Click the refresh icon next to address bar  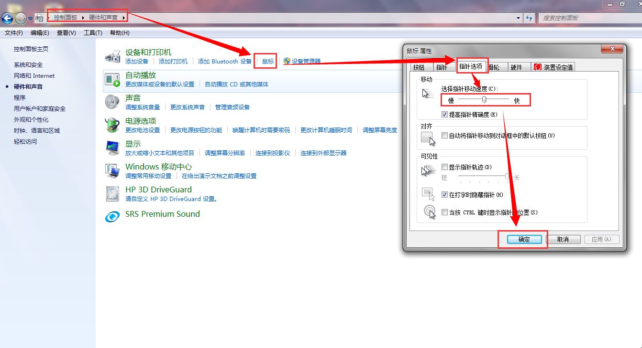[529, 17]
